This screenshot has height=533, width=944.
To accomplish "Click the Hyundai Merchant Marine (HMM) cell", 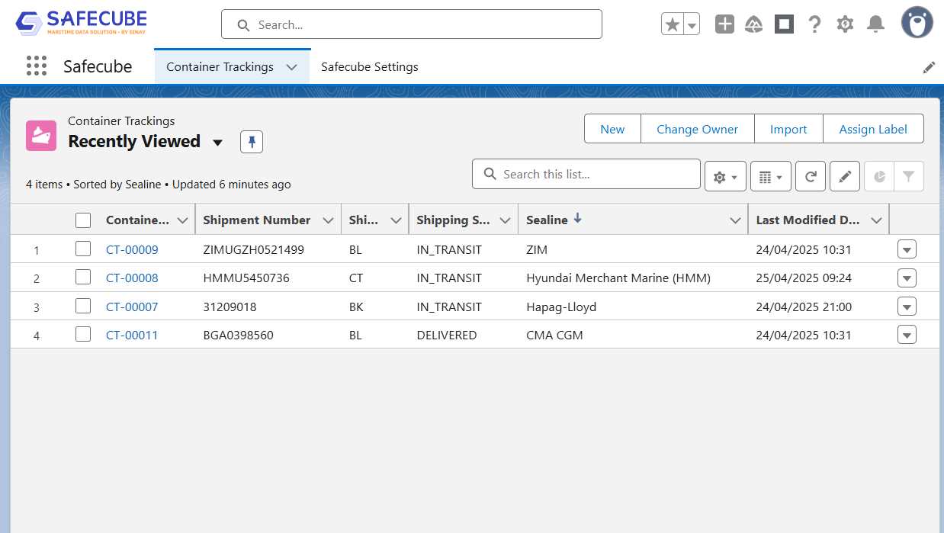I will [618, 278].
